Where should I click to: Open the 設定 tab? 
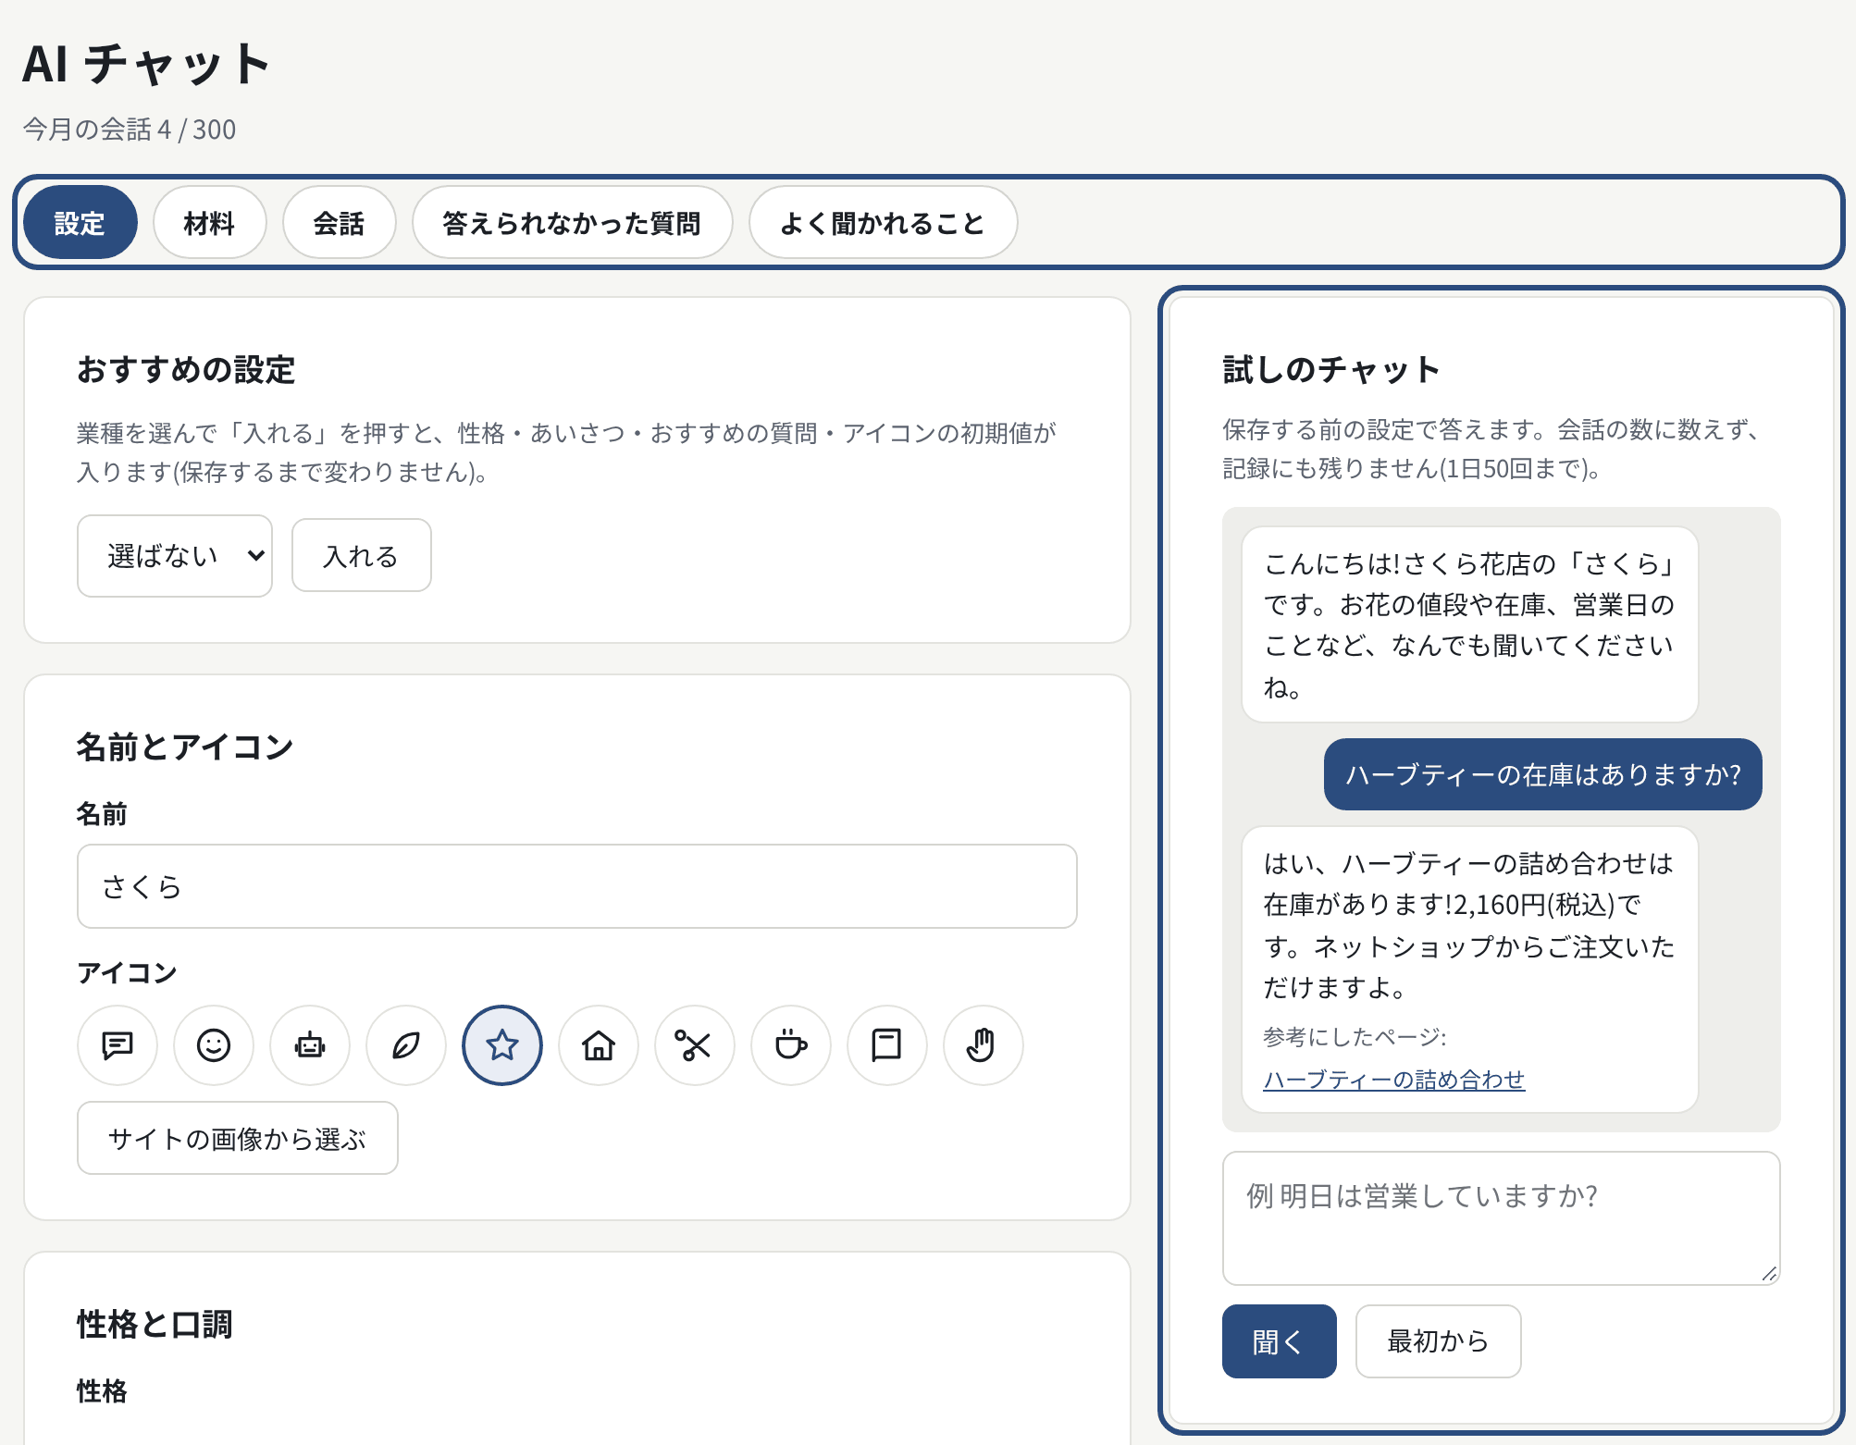80,222
